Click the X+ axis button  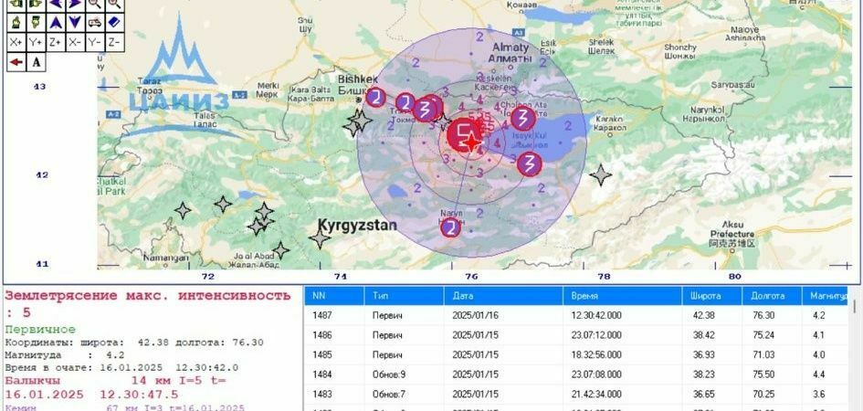click(16, 42)
